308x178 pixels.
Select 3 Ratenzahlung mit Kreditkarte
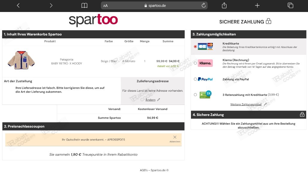coord(196,94)
